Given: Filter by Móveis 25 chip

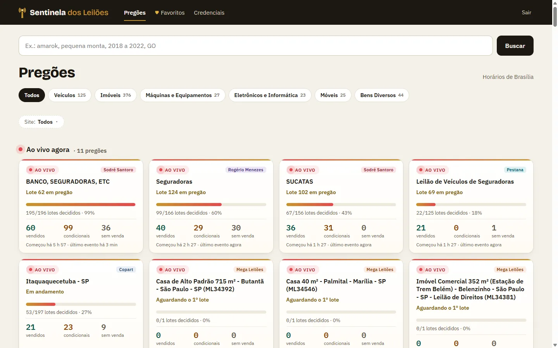Looking at the screenshot, I should [x=333, y=95].
